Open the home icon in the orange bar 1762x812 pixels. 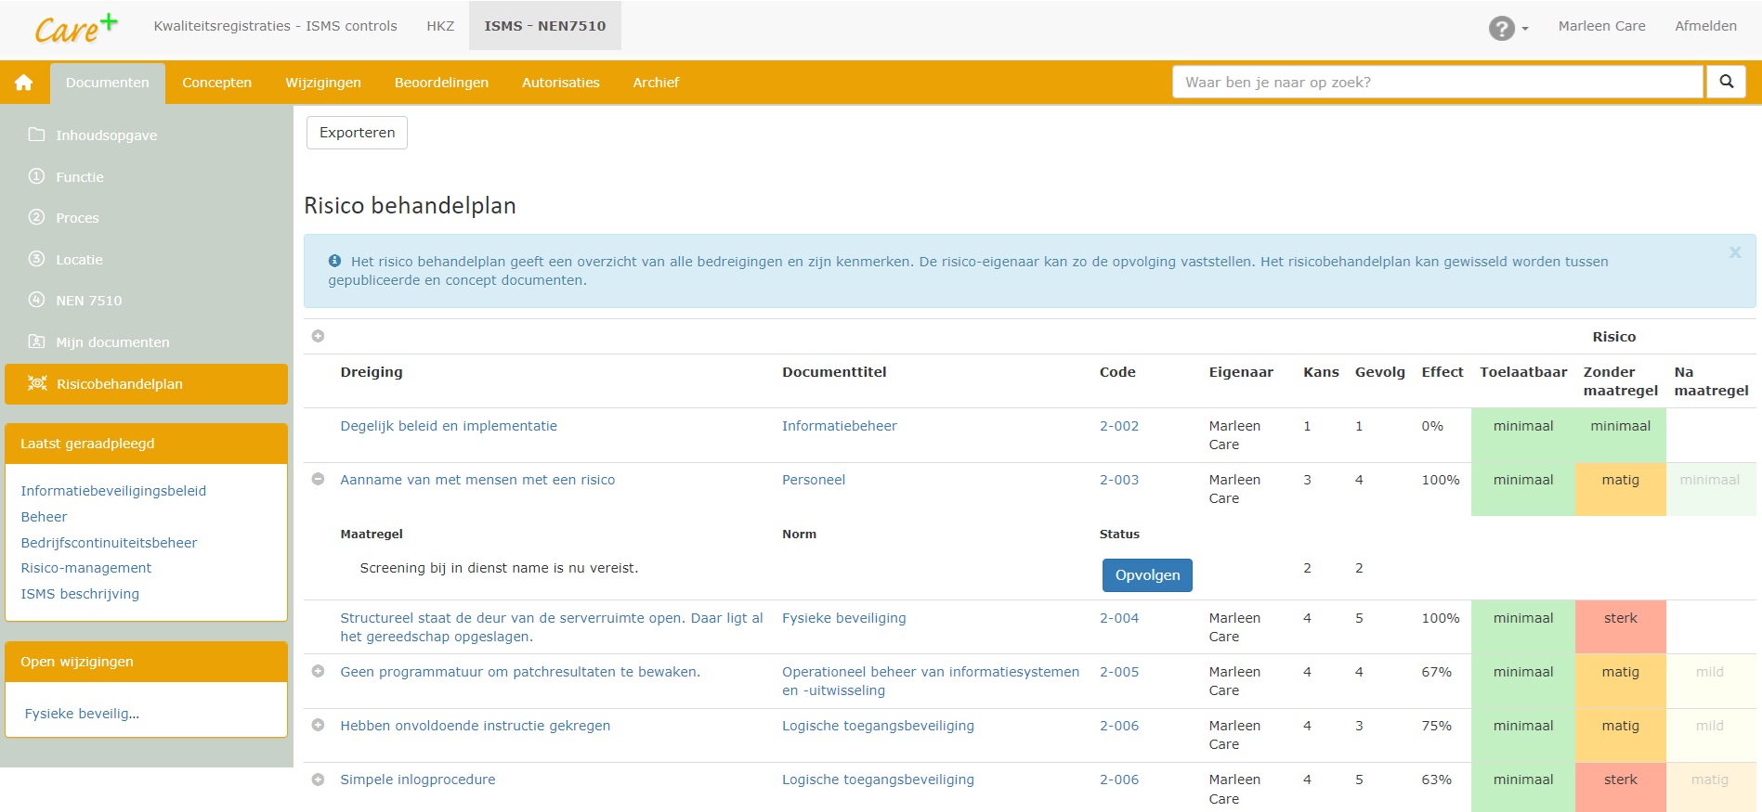(x=24, y=83)
